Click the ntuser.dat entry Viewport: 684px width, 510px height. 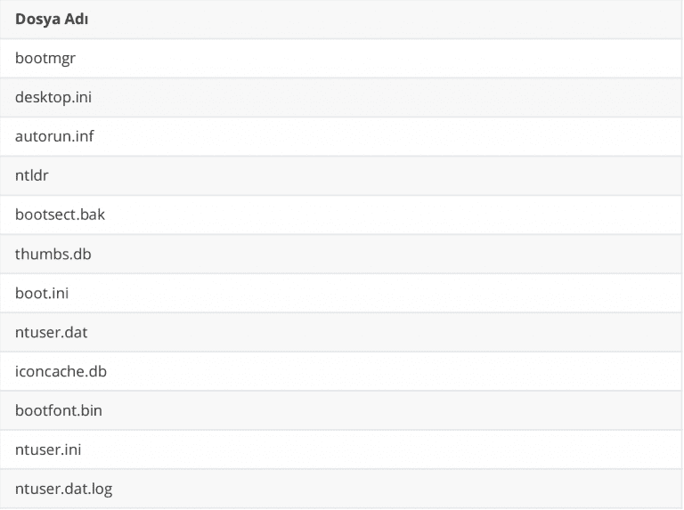click(x=52, y=332)
